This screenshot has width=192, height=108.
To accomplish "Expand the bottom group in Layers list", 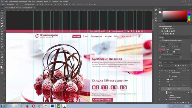I will (165, 100).
